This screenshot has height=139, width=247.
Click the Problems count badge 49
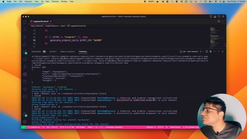click(x=44, y=52)
